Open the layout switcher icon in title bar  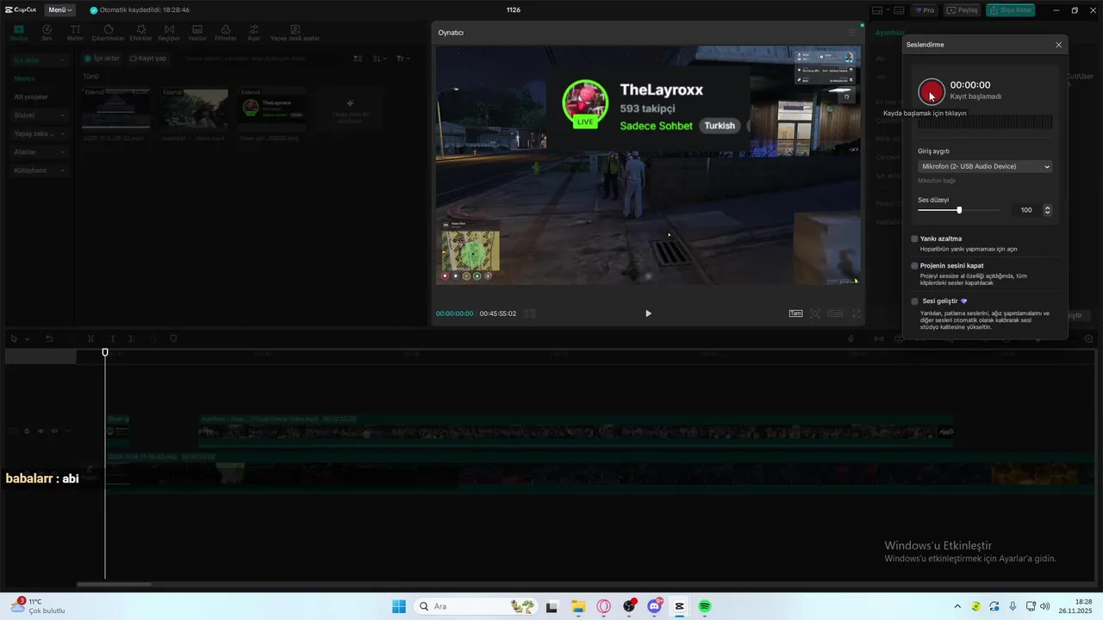tap(878, 10)
